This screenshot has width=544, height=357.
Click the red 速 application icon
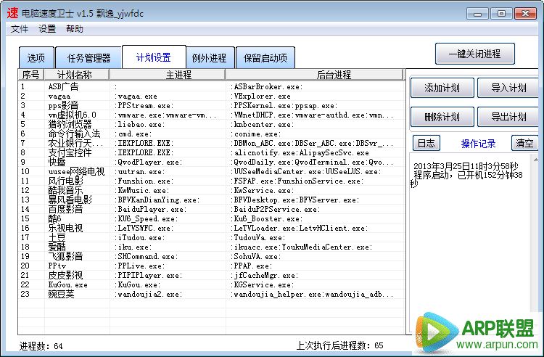(12, 13)
